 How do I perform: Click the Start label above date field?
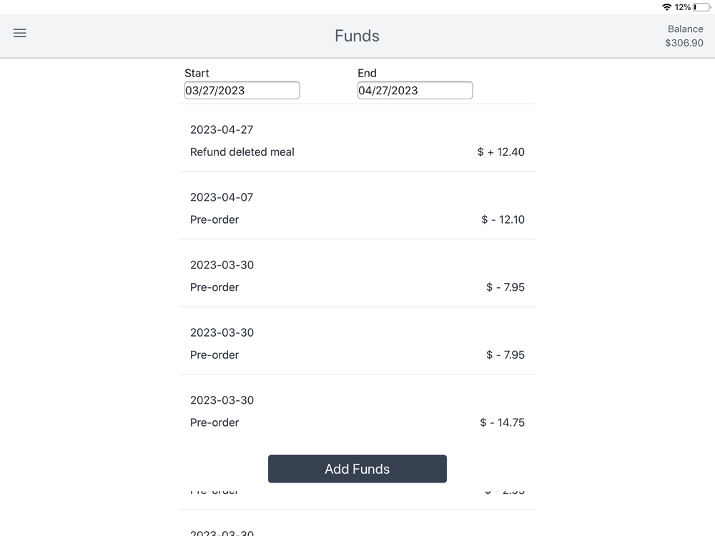[197, 73]
